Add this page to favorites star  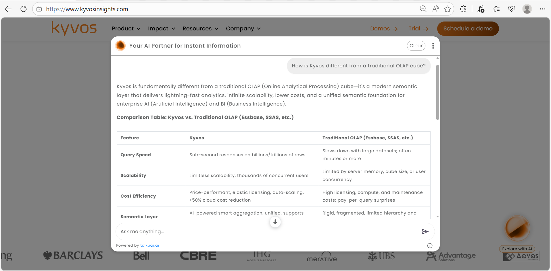click(x=447, y=9)
